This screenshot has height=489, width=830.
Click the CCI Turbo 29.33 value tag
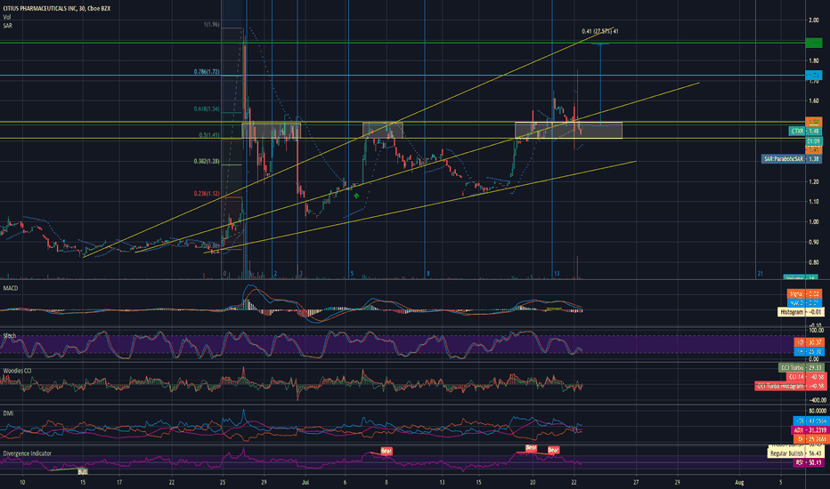pyautogui.click(x=802, y=367)
